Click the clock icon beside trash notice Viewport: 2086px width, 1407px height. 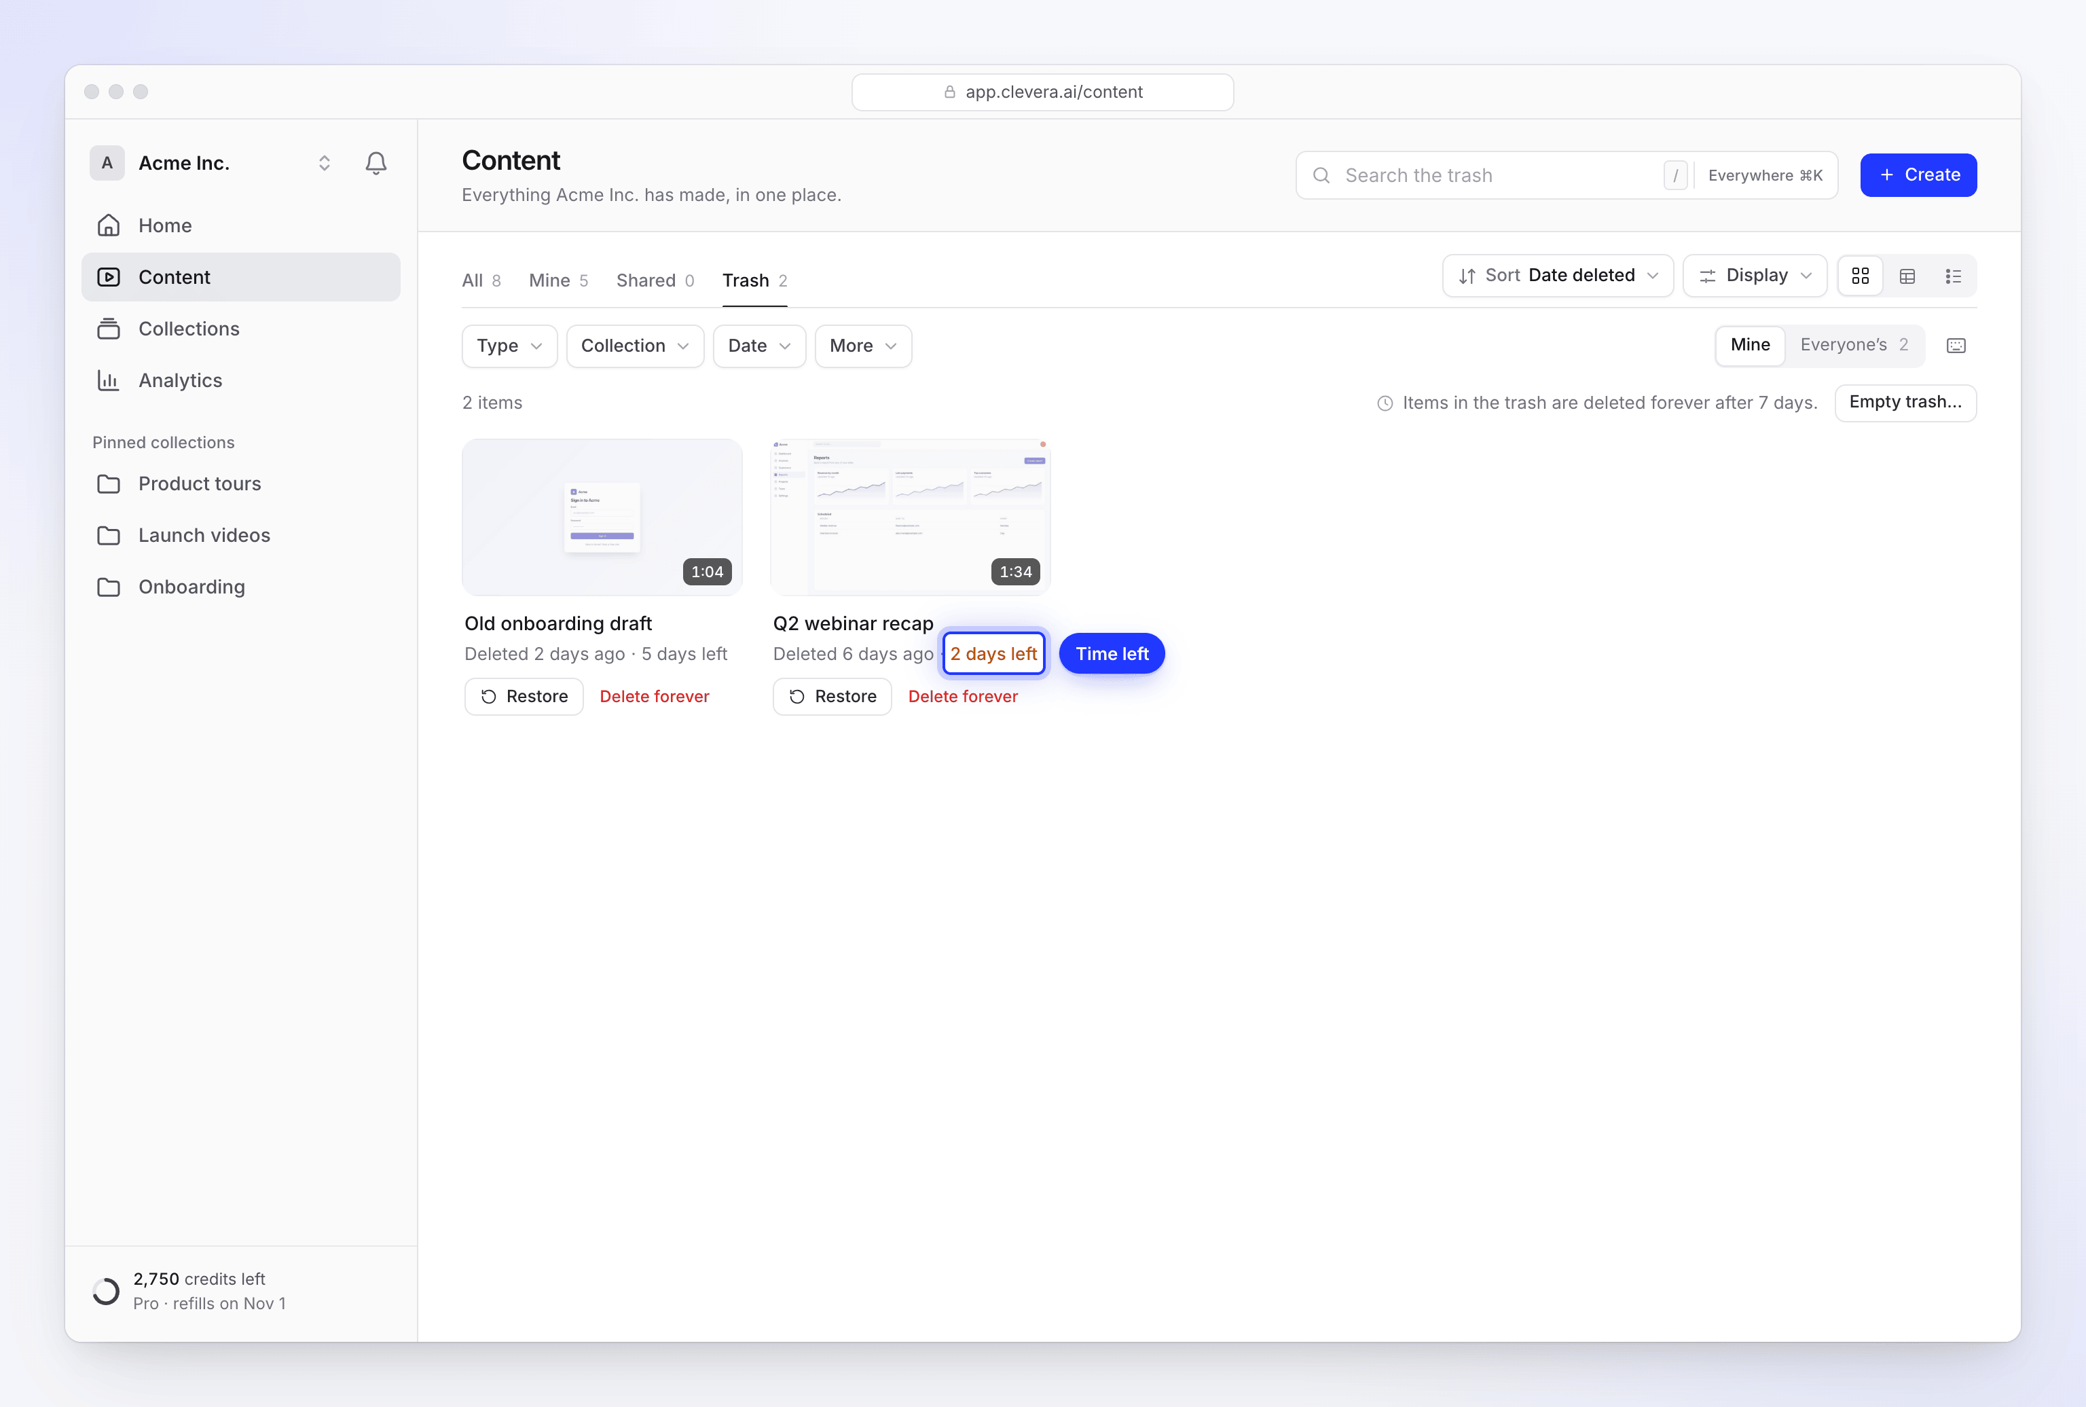point(1385,403)
